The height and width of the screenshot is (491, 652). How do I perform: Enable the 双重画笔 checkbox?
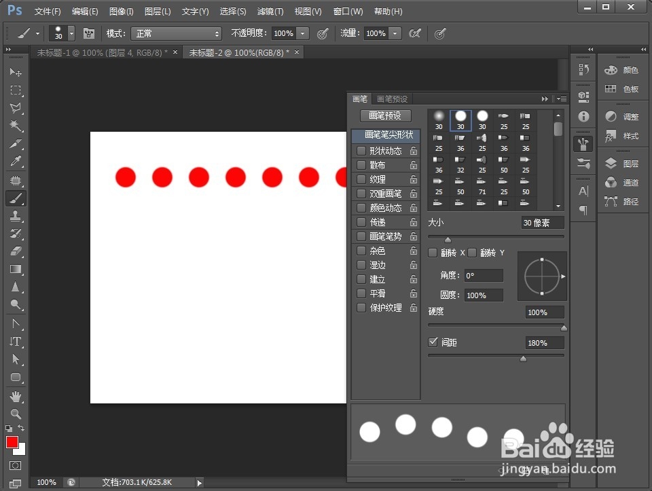click(x=361, y=194)
